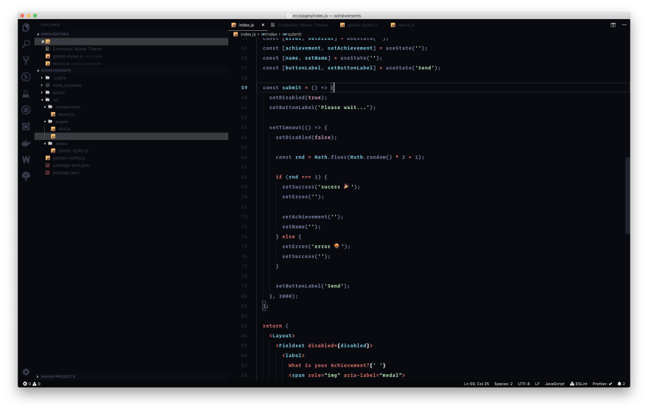Open the Debug view with bug icon
The width and height of the screenshot is (648, 411).
tap(26, 110)
